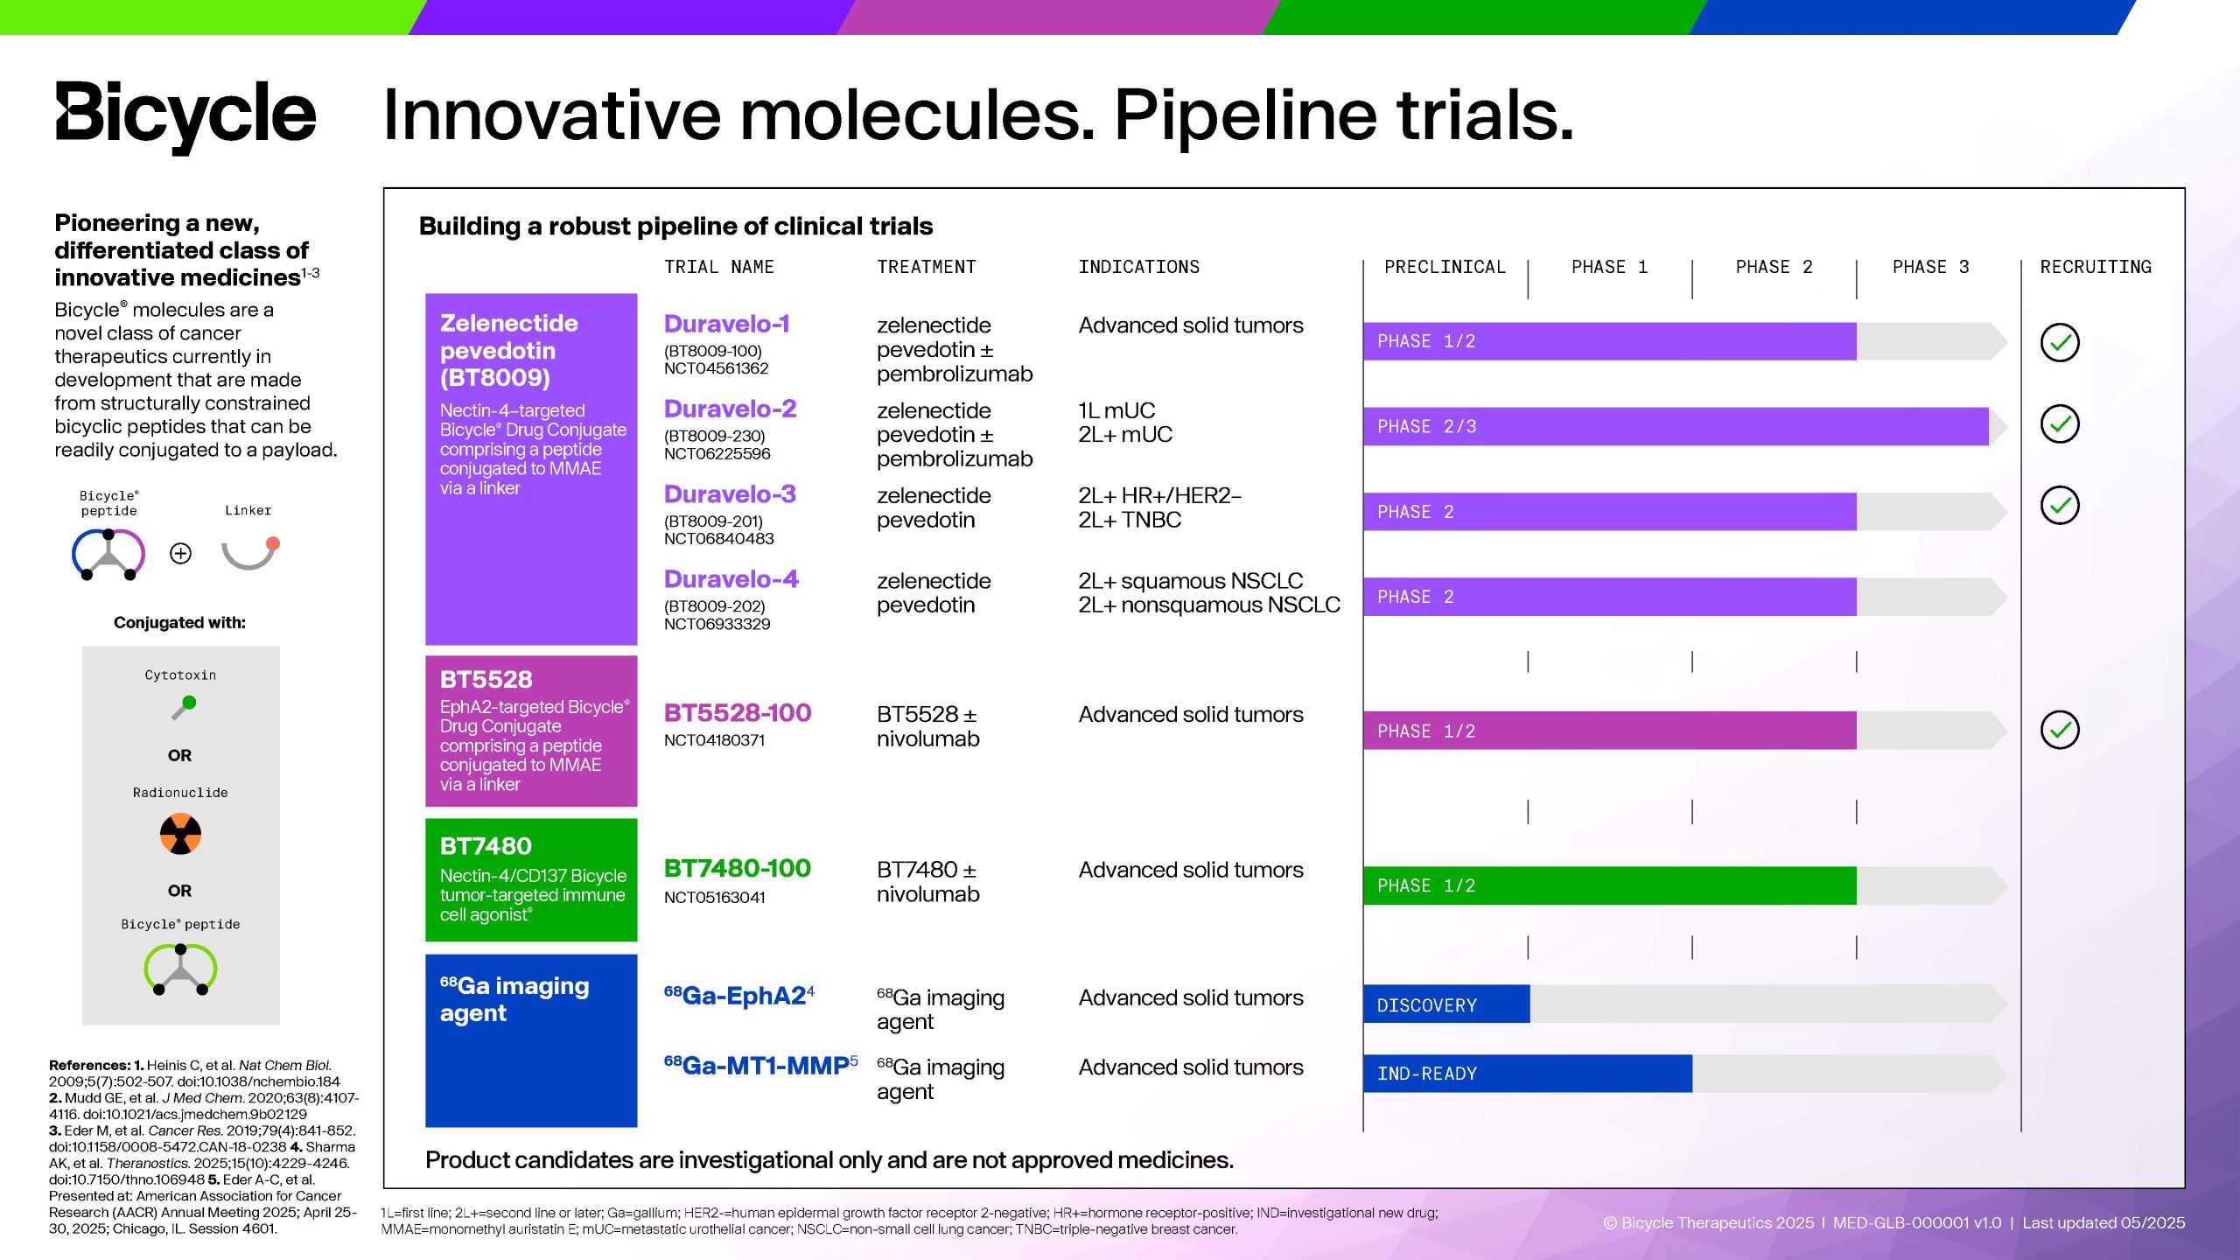
Task: Click the Duravelo-3 trial name
Action: [x=730, y=494]
